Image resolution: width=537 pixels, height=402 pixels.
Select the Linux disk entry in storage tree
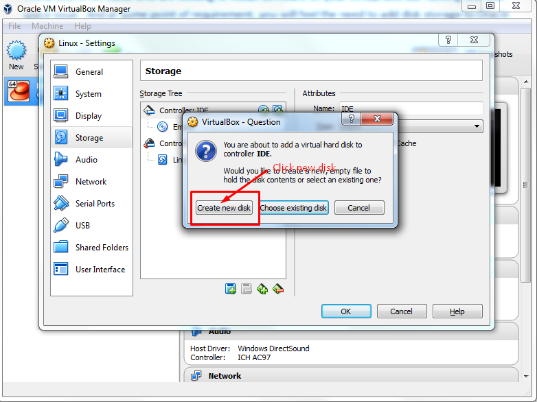point(170,159)
